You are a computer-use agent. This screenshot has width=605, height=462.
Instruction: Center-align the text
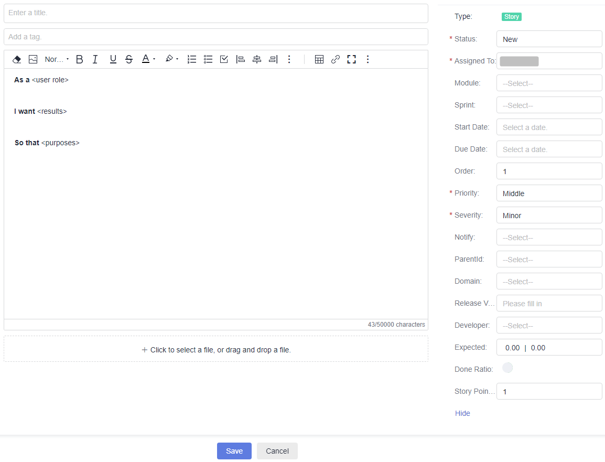tap(256, 59)
